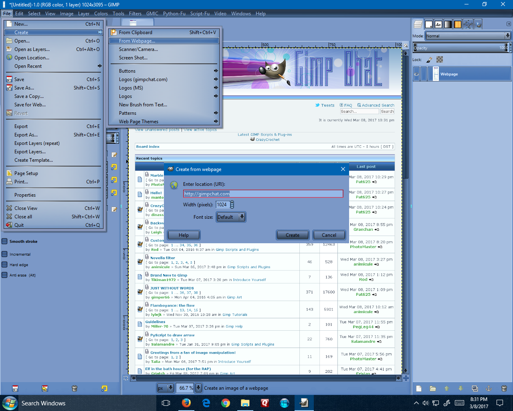Click the Advanced Search link
Viewport: 513px width, 411px height.
coord(378,105)
